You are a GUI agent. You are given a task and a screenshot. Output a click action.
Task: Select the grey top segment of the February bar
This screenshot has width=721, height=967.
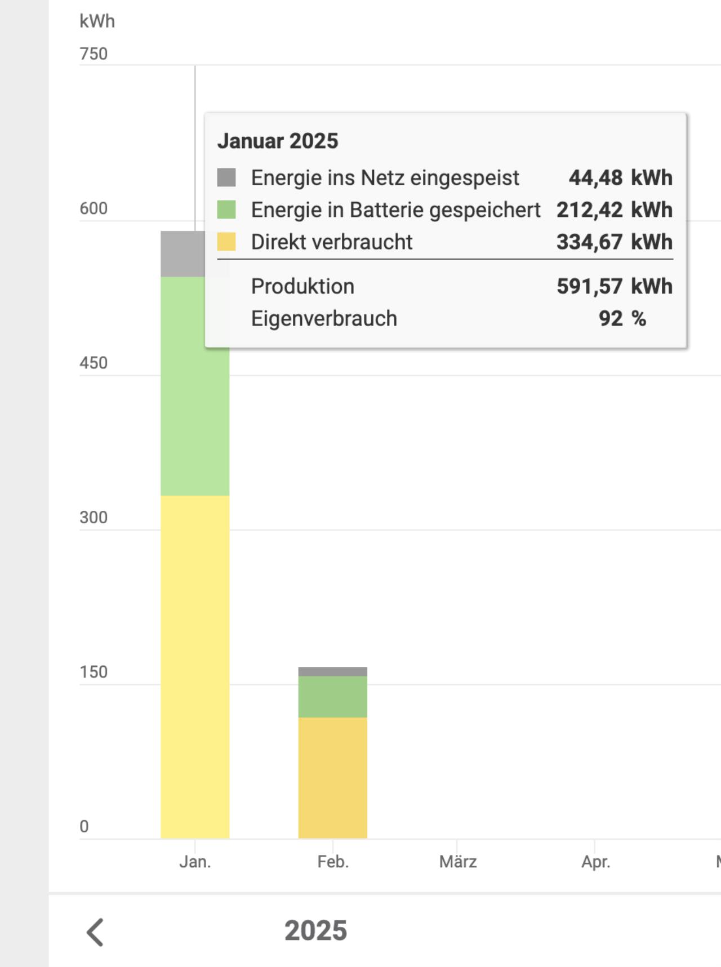click(x=332, y=671)
